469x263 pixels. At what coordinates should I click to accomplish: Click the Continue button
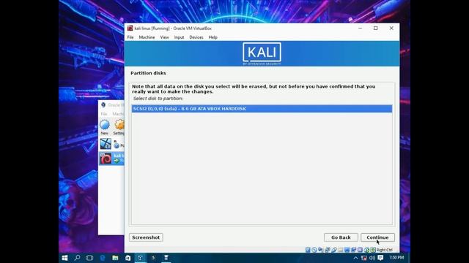click(377, 237)
